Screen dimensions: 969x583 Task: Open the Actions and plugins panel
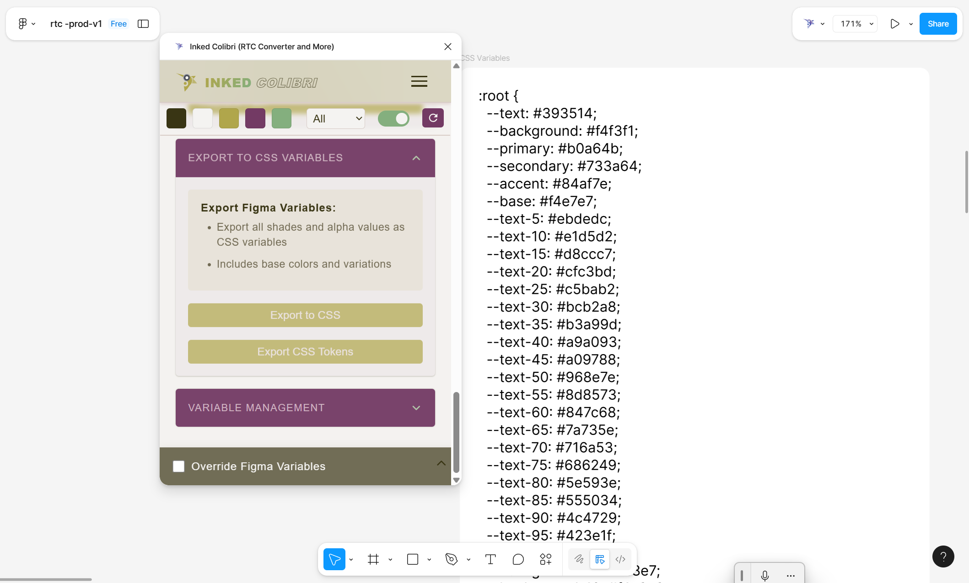(x=545, y=559)
